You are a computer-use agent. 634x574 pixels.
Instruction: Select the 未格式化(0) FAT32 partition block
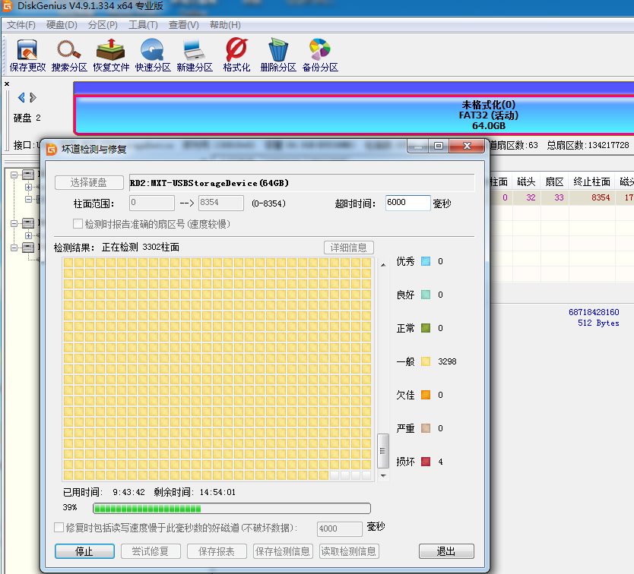[x=353, y=115]
